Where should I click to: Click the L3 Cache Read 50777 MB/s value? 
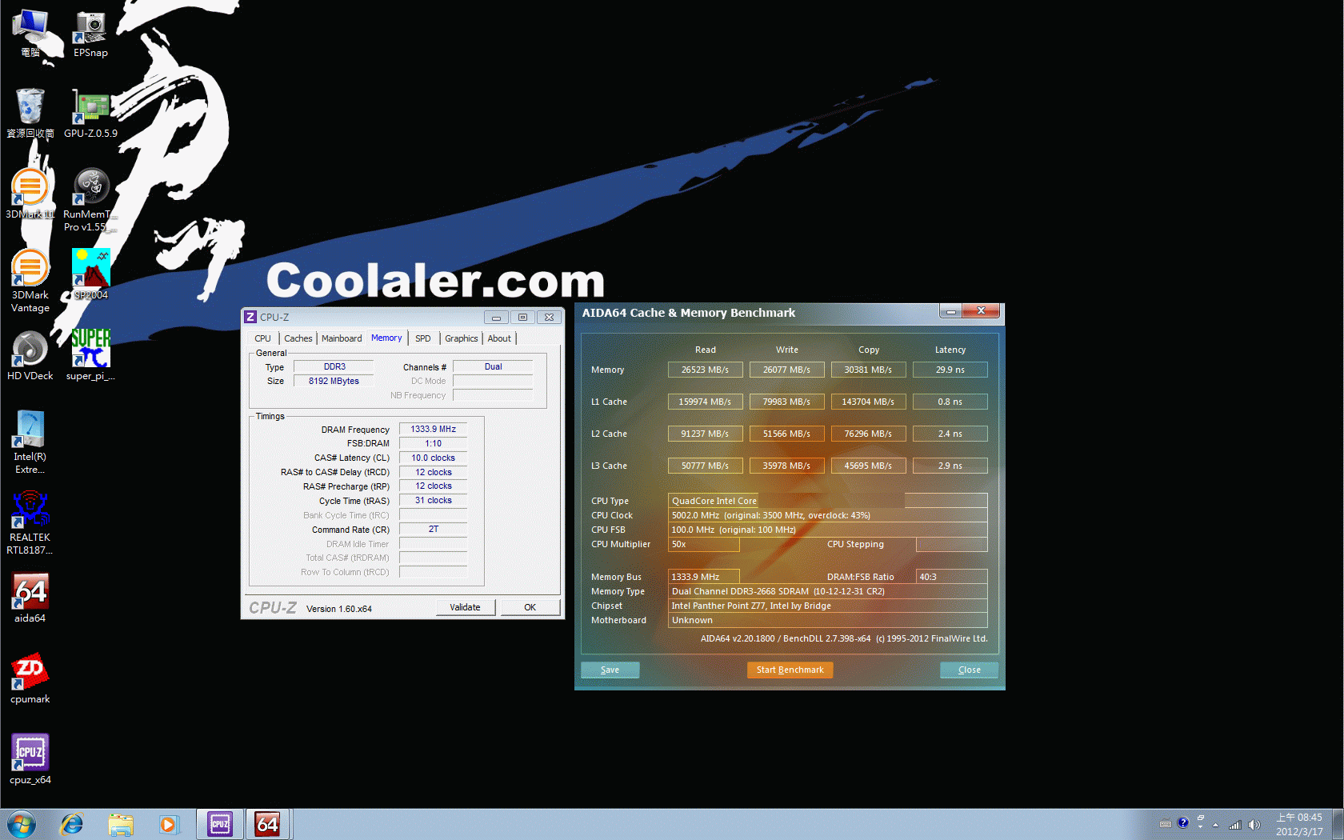[705, 466]
